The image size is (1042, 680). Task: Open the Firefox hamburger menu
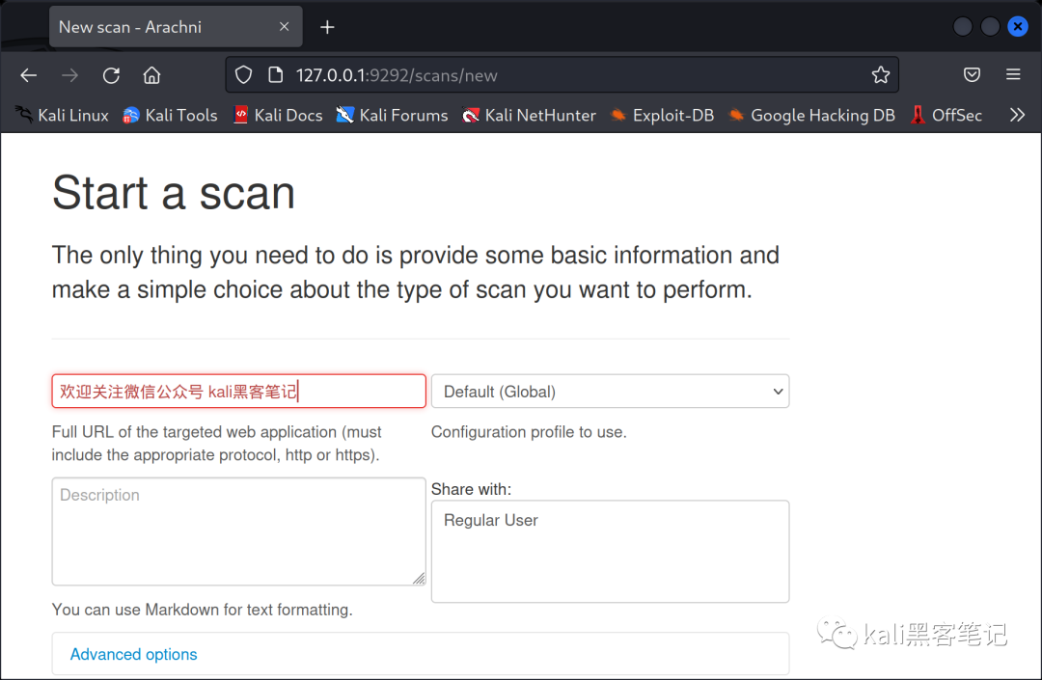click(1013, 74)
